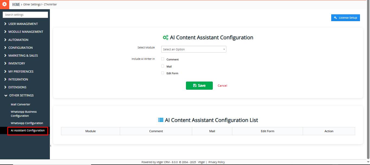
Task: Click the blue list icon beside Configuration List
Action: click(161, 120)
